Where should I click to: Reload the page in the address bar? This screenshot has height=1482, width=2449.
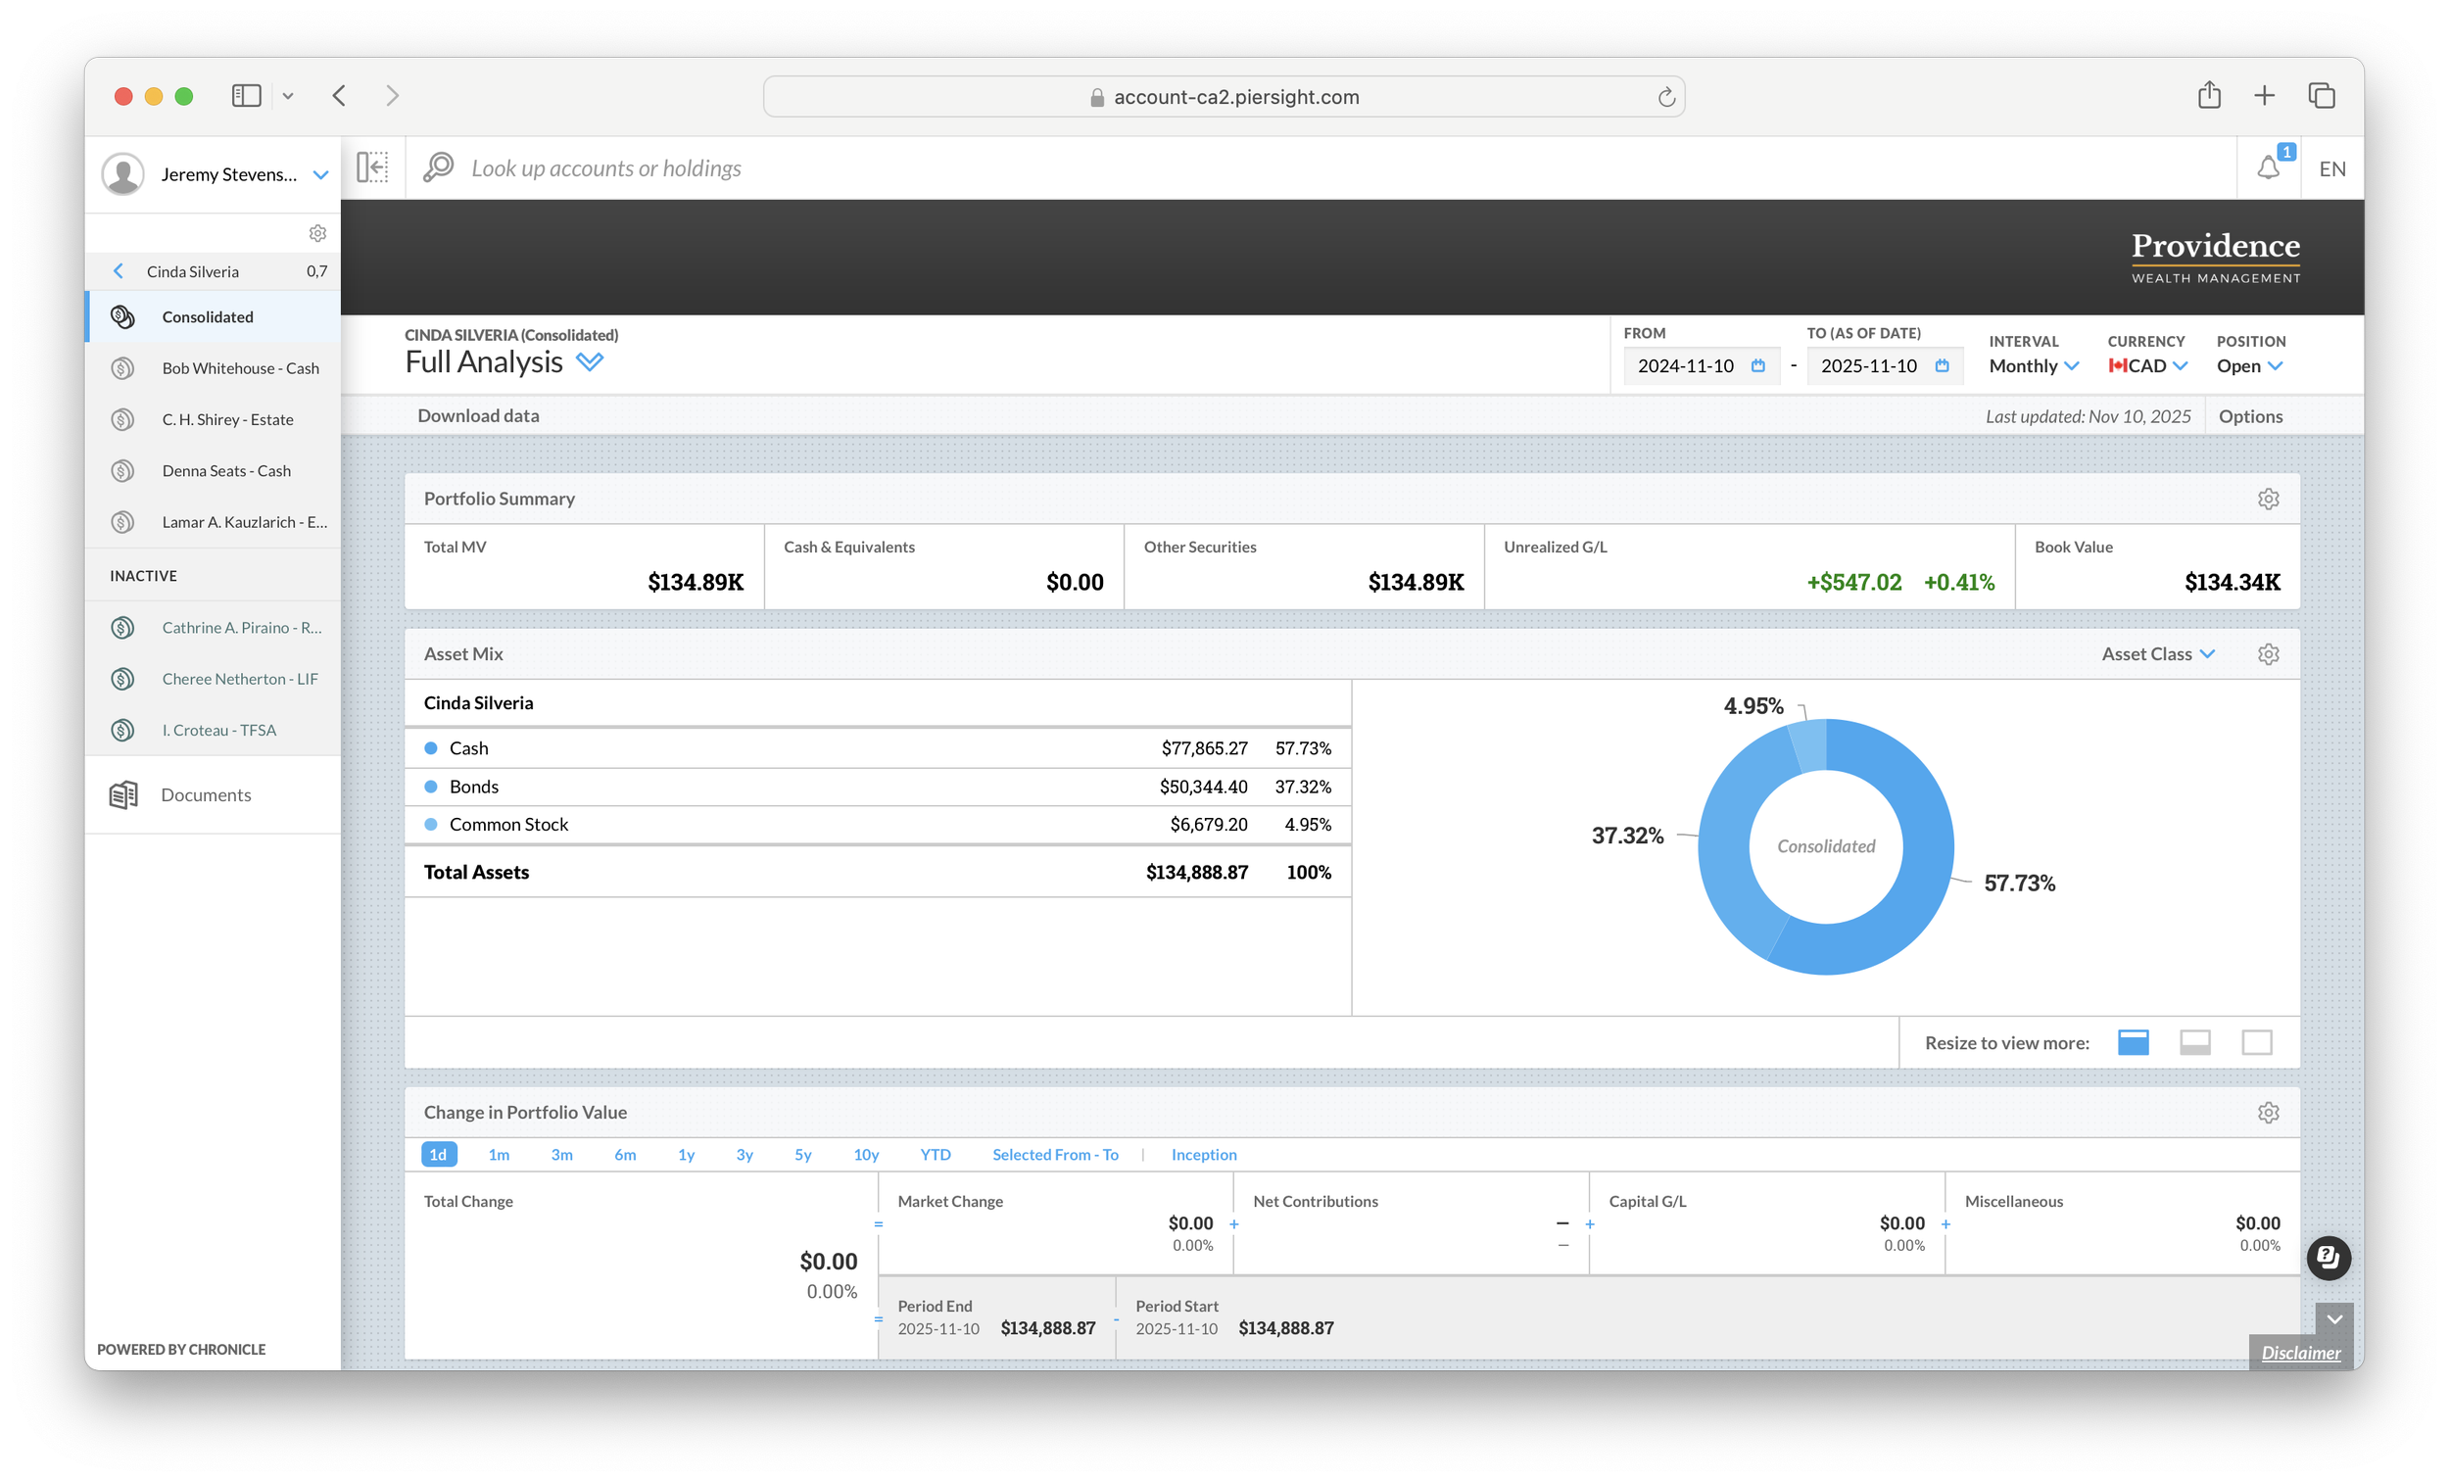click(1665, 97)
